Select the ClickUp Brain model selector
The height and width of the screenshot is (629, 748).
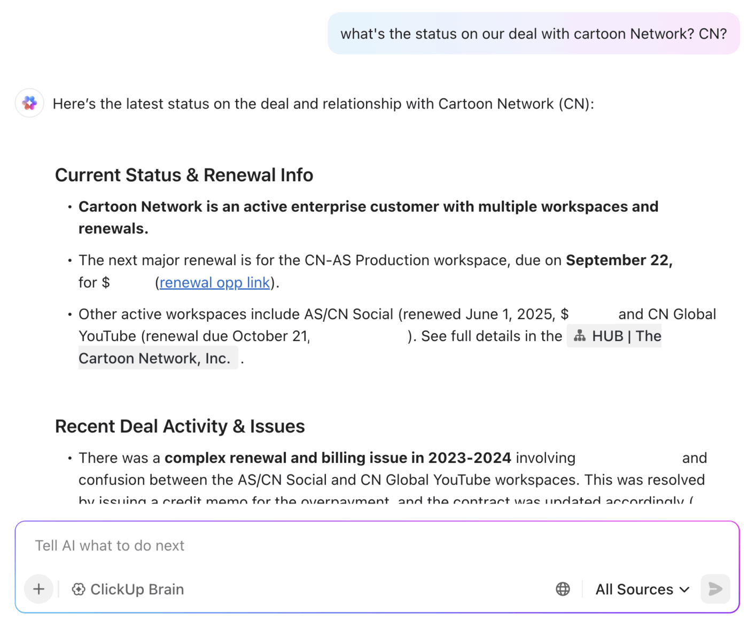(128, 589)
